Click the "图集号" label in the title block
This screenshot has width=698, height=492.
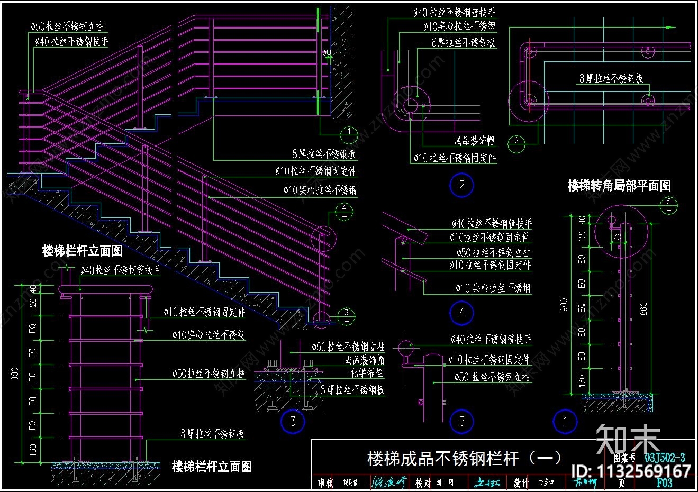pos(624,458)
